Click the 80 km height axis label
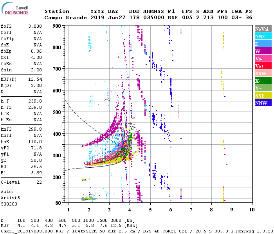This screenshot has width=274, height=234. click(58, 203)
